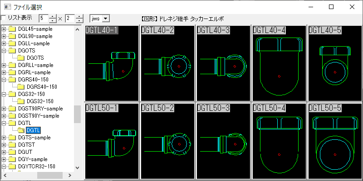Select the DGTS-sample folder label
Viewport: 363px width, 181px height.
(34, 138)
